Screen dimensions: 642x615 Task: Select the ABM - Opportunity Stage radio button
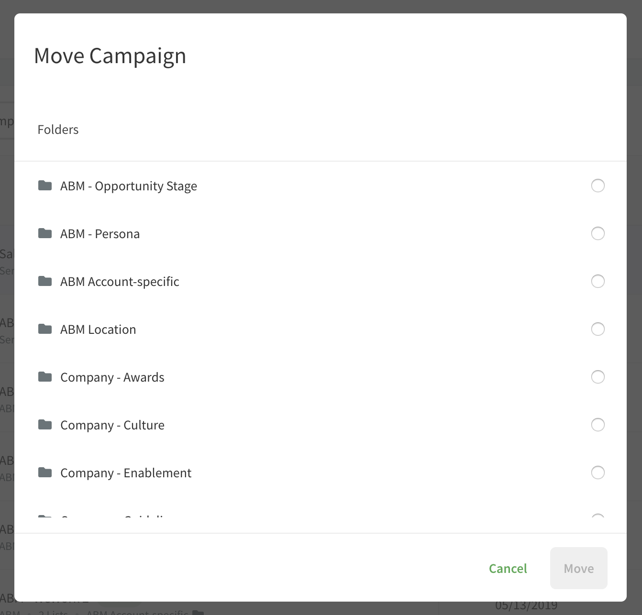click(x=598, y=186)
